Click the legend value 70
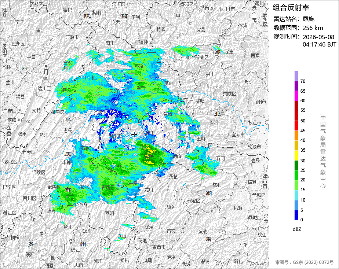Screen dimensions: 339x269 [x=303, y=81]
